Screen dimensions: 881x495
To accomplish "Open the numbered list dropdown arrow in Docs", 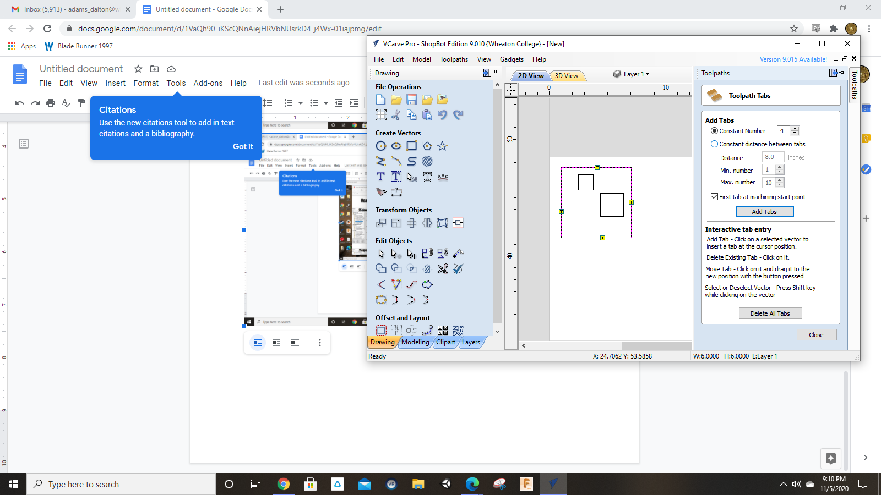I will pos(301,103).
